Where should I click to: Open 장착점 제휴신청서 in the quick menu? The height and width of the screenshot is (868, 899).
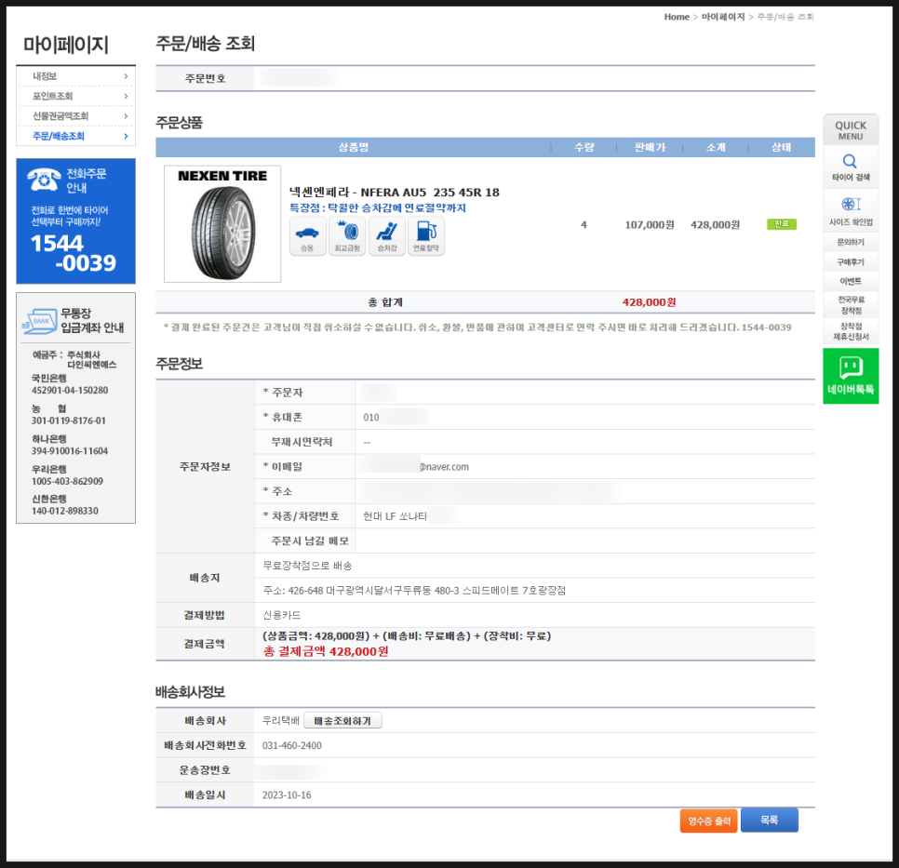click(x=851, y=331)
